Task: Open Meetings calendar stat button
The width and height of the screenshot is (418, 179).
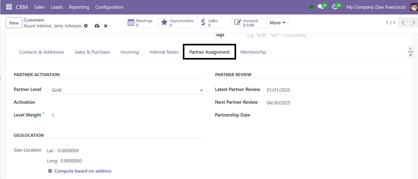Action: coord(141,23)
